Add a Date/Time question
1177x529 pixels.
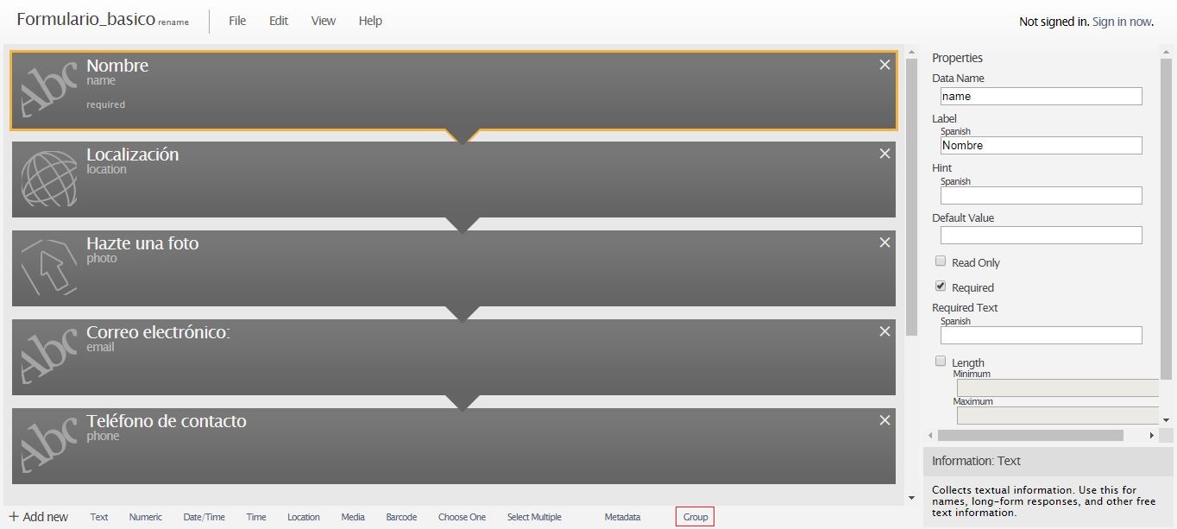(x=205, y=517)
